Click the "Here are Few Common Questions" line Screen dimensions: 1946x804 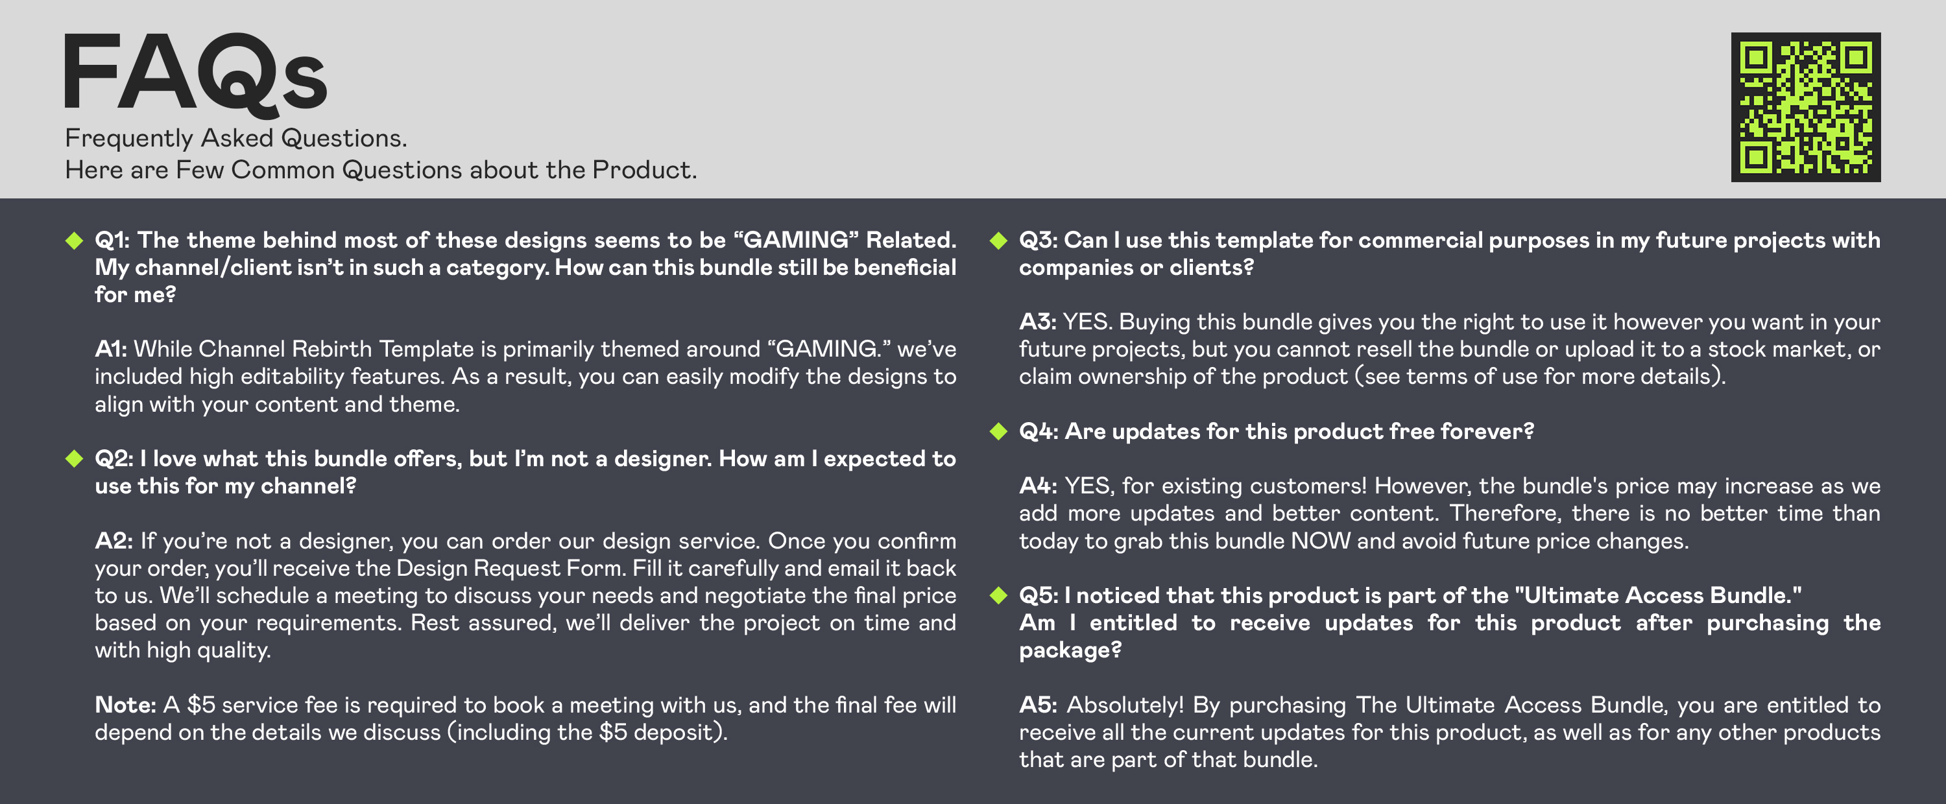[381, 170]
